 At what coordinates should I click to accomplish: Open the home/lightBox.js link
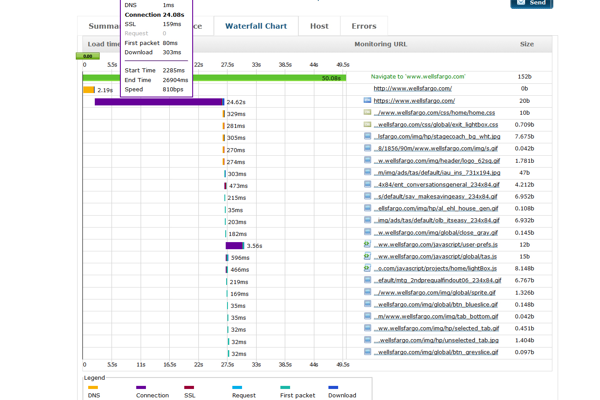(435, 269)
